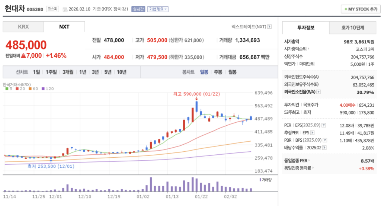Screen dimensions: 381x206
Task: Click the MY STOCK 추가 button
Action: click(x=361, y=9)
